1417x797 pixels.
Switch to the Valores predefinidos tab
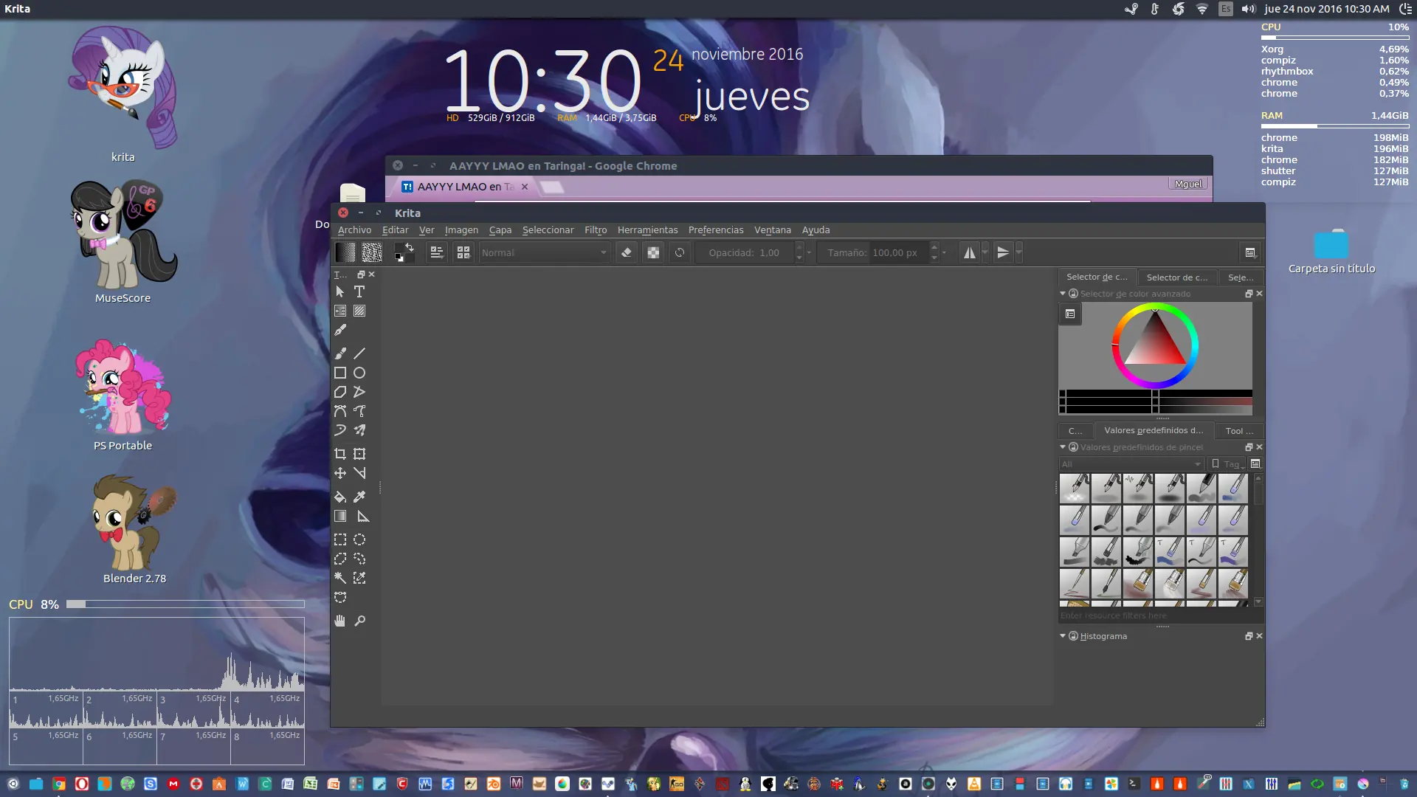coord(1154,430)
